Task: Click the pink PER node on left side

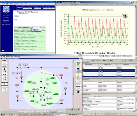Action: click(17, 85)
